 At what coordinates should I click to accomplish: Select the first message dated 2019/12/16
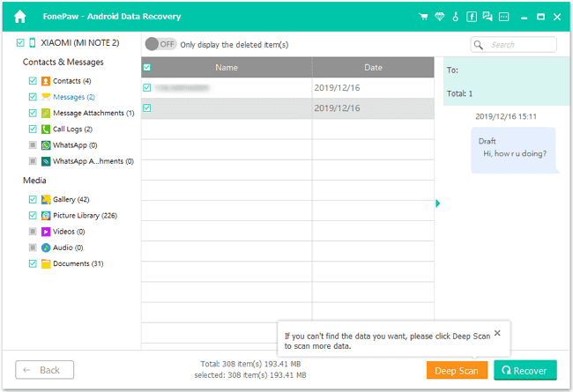coord(287,88)
